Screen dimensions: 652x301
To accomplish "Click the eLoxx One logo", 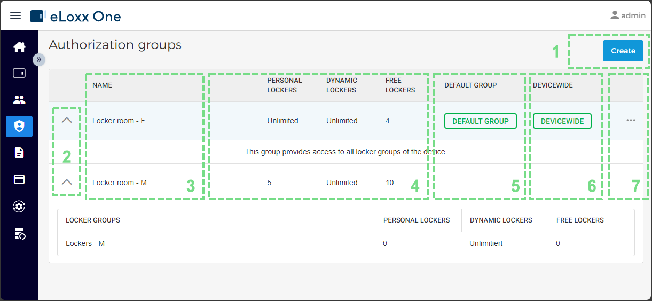I will [76, 17].
